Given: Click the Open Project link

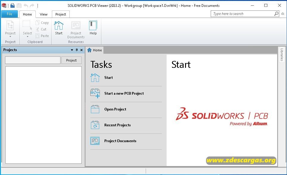Looking at the screenshot, I should coord(115,109).
